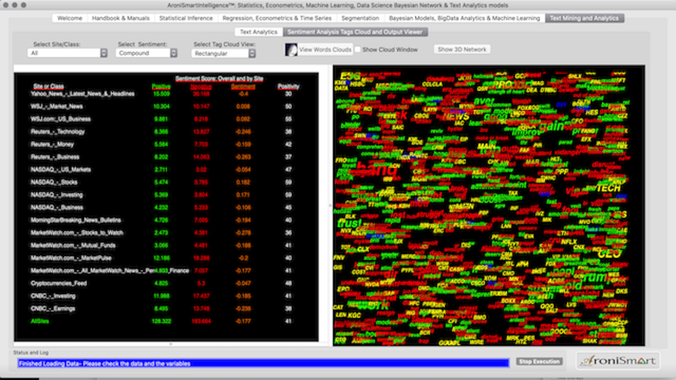This screenshot has width=676, height=380.
Task: Open the Select Tag Cloud View dropdown
Action: [224, 53]
